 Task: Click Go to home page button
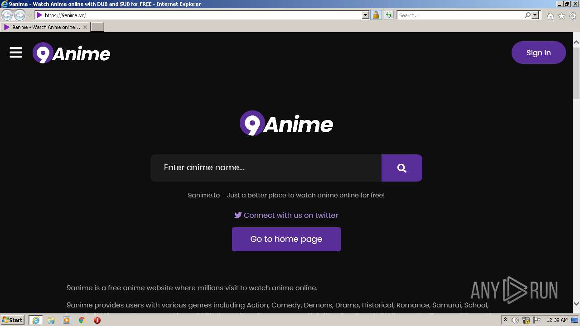click(286, 239)
